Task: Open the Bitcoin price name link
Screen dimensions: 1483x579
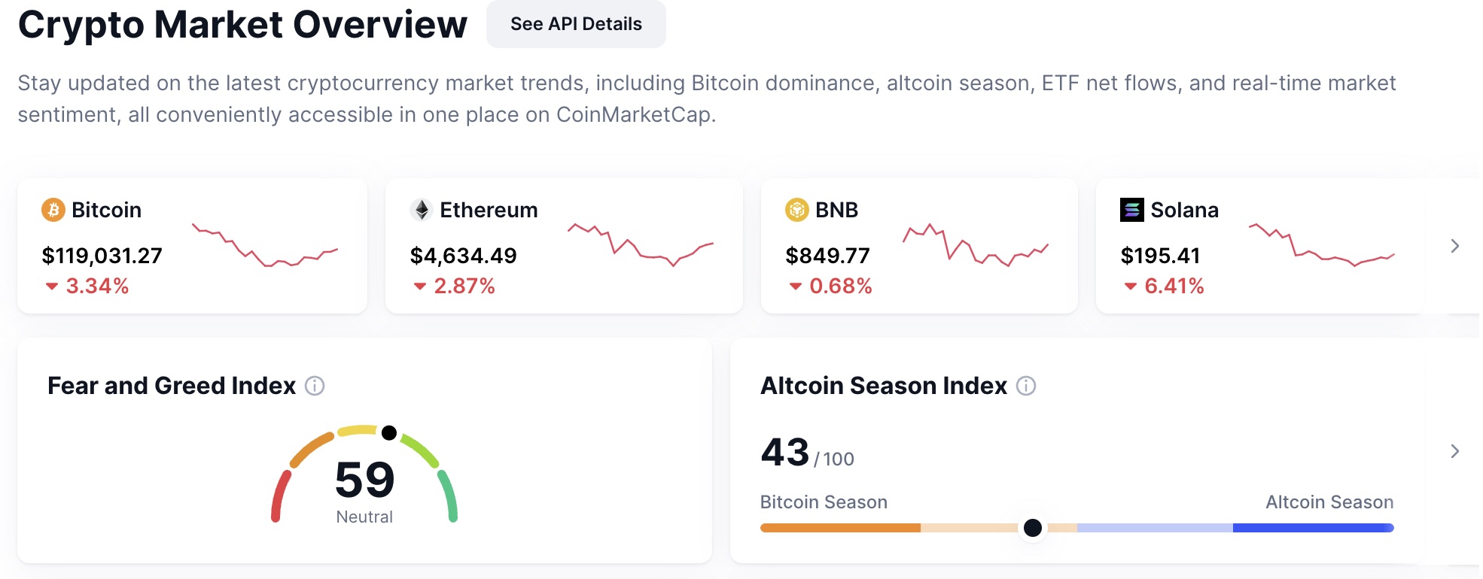Action: tap(106, 210)
